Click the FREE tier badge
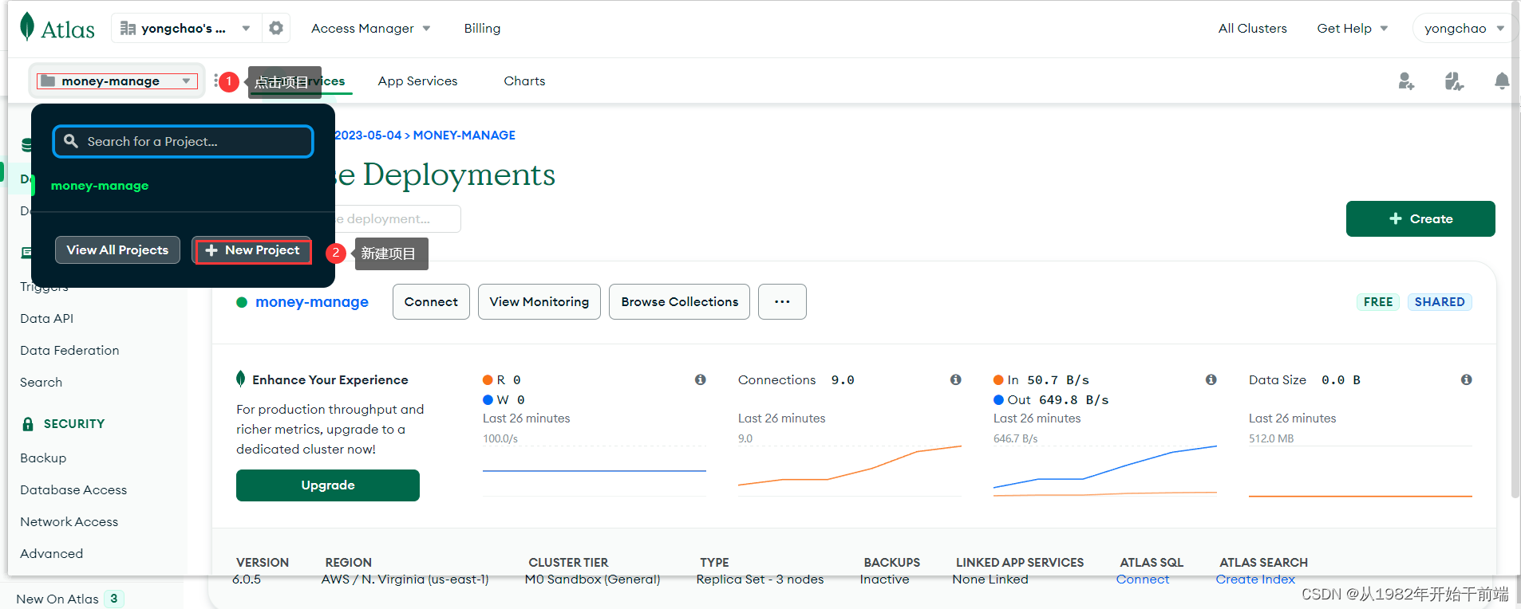 [1378, 301]
